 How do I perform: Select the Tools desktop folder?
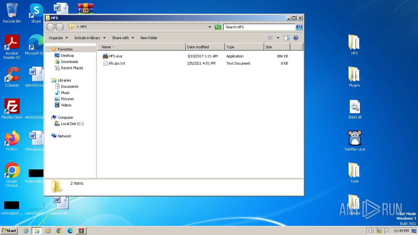354,173
